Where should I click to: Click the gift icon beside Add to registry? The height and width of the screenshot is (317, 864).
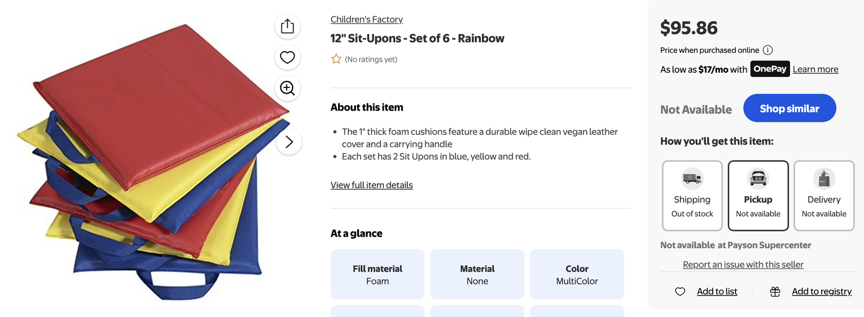[x=775, y=292]
